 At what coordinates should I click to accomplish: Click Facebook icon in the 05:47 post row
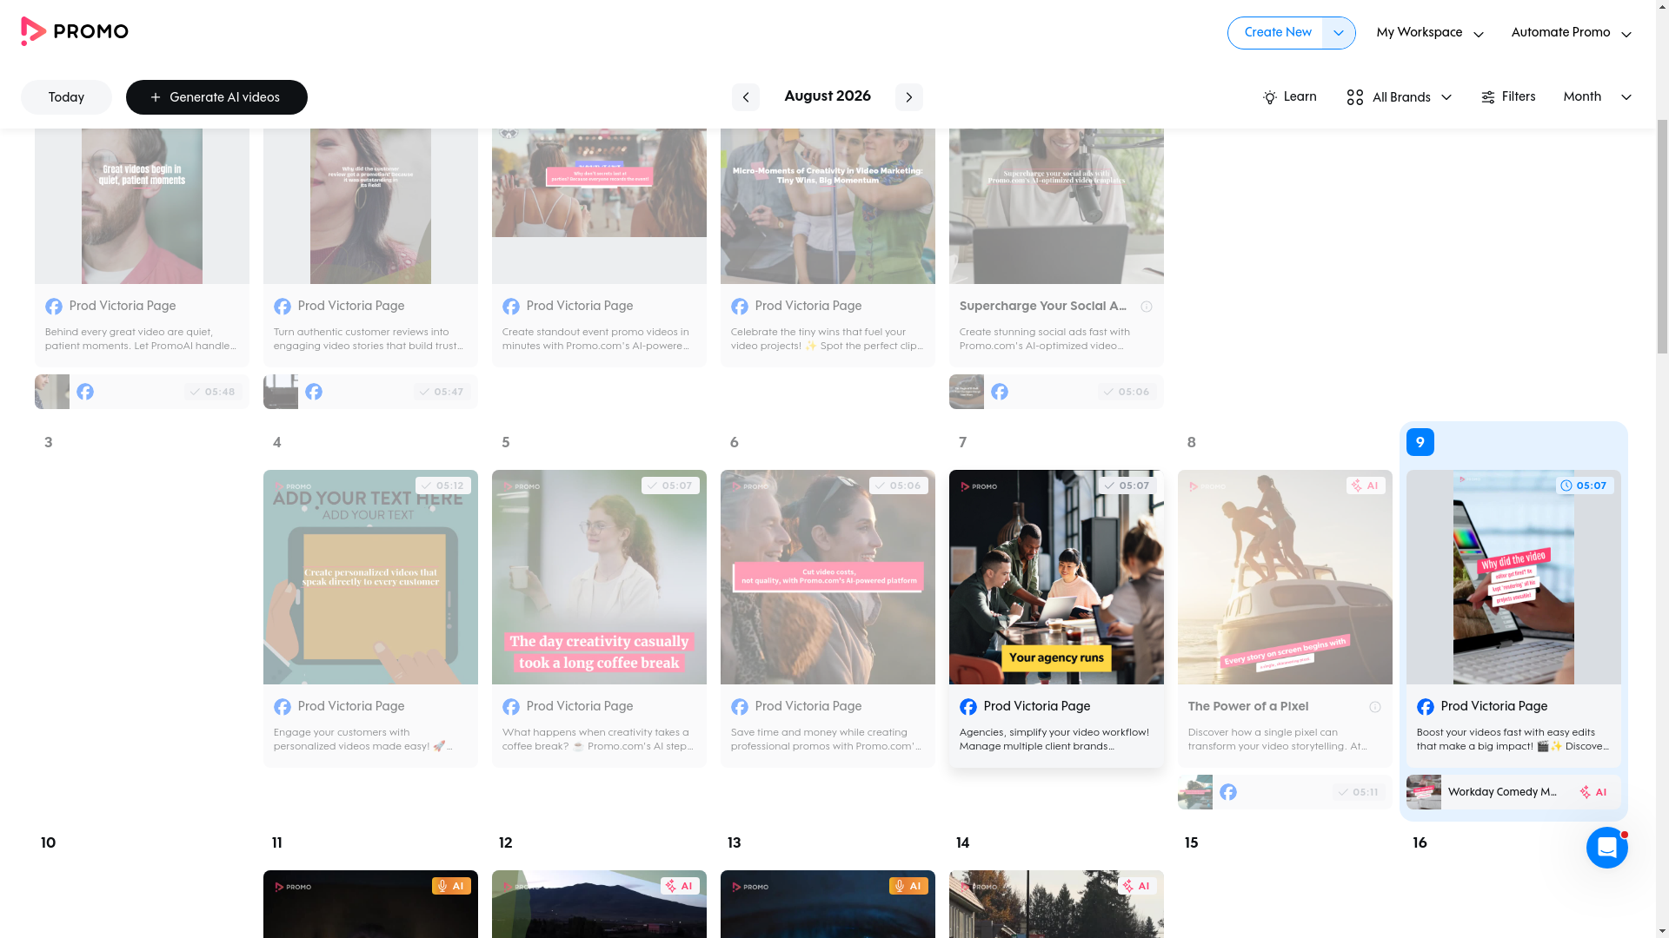(314, 392)
